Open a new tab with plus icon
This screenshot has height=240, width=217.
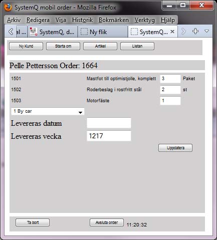click(195, 31)
